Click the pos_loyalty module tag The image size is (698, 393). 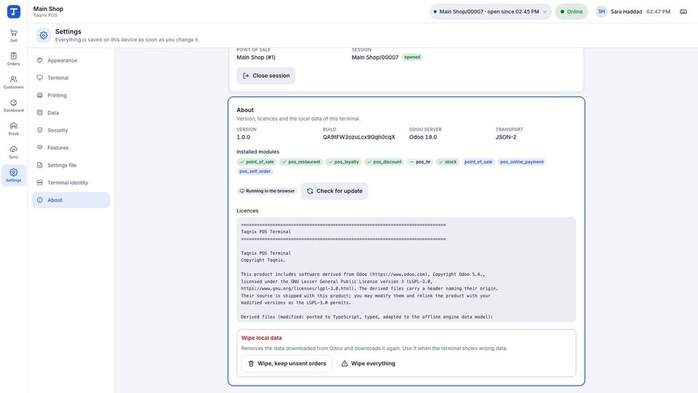[x=344, y=162]
